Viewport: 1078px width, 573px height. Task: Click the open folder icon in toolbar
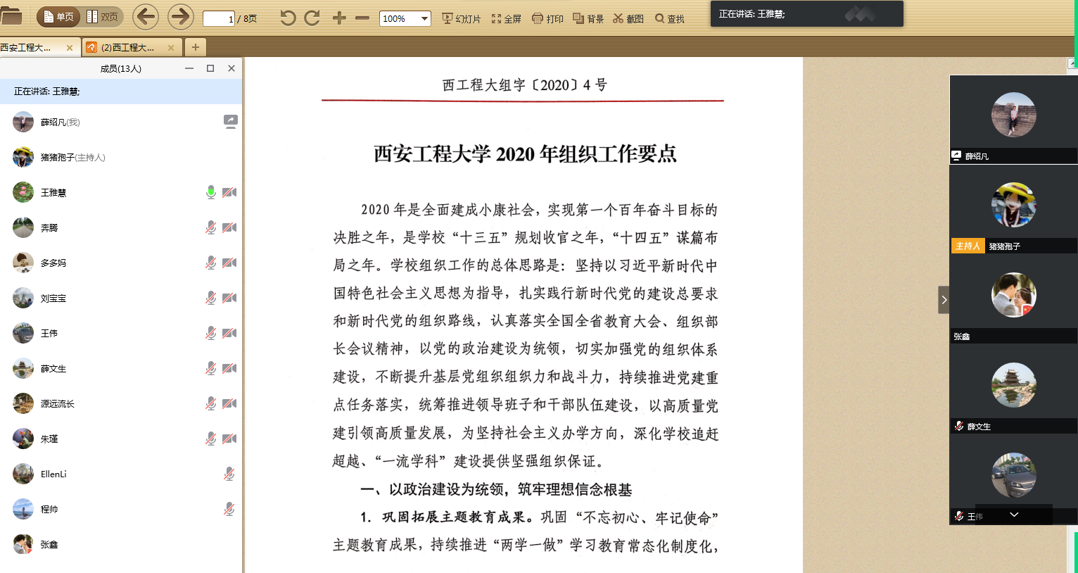pos(11,17)
